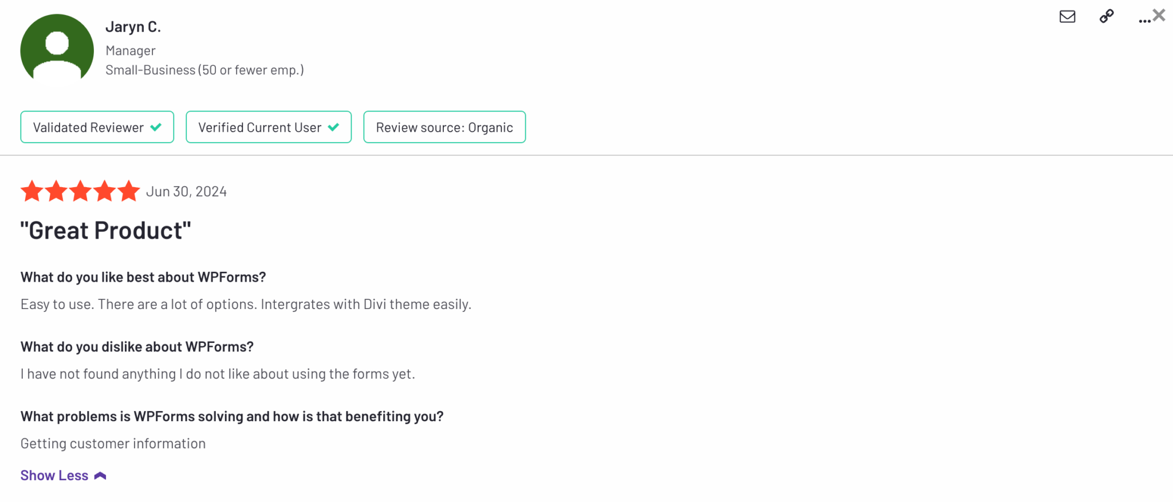Click the Show Less link

[54, 475]
